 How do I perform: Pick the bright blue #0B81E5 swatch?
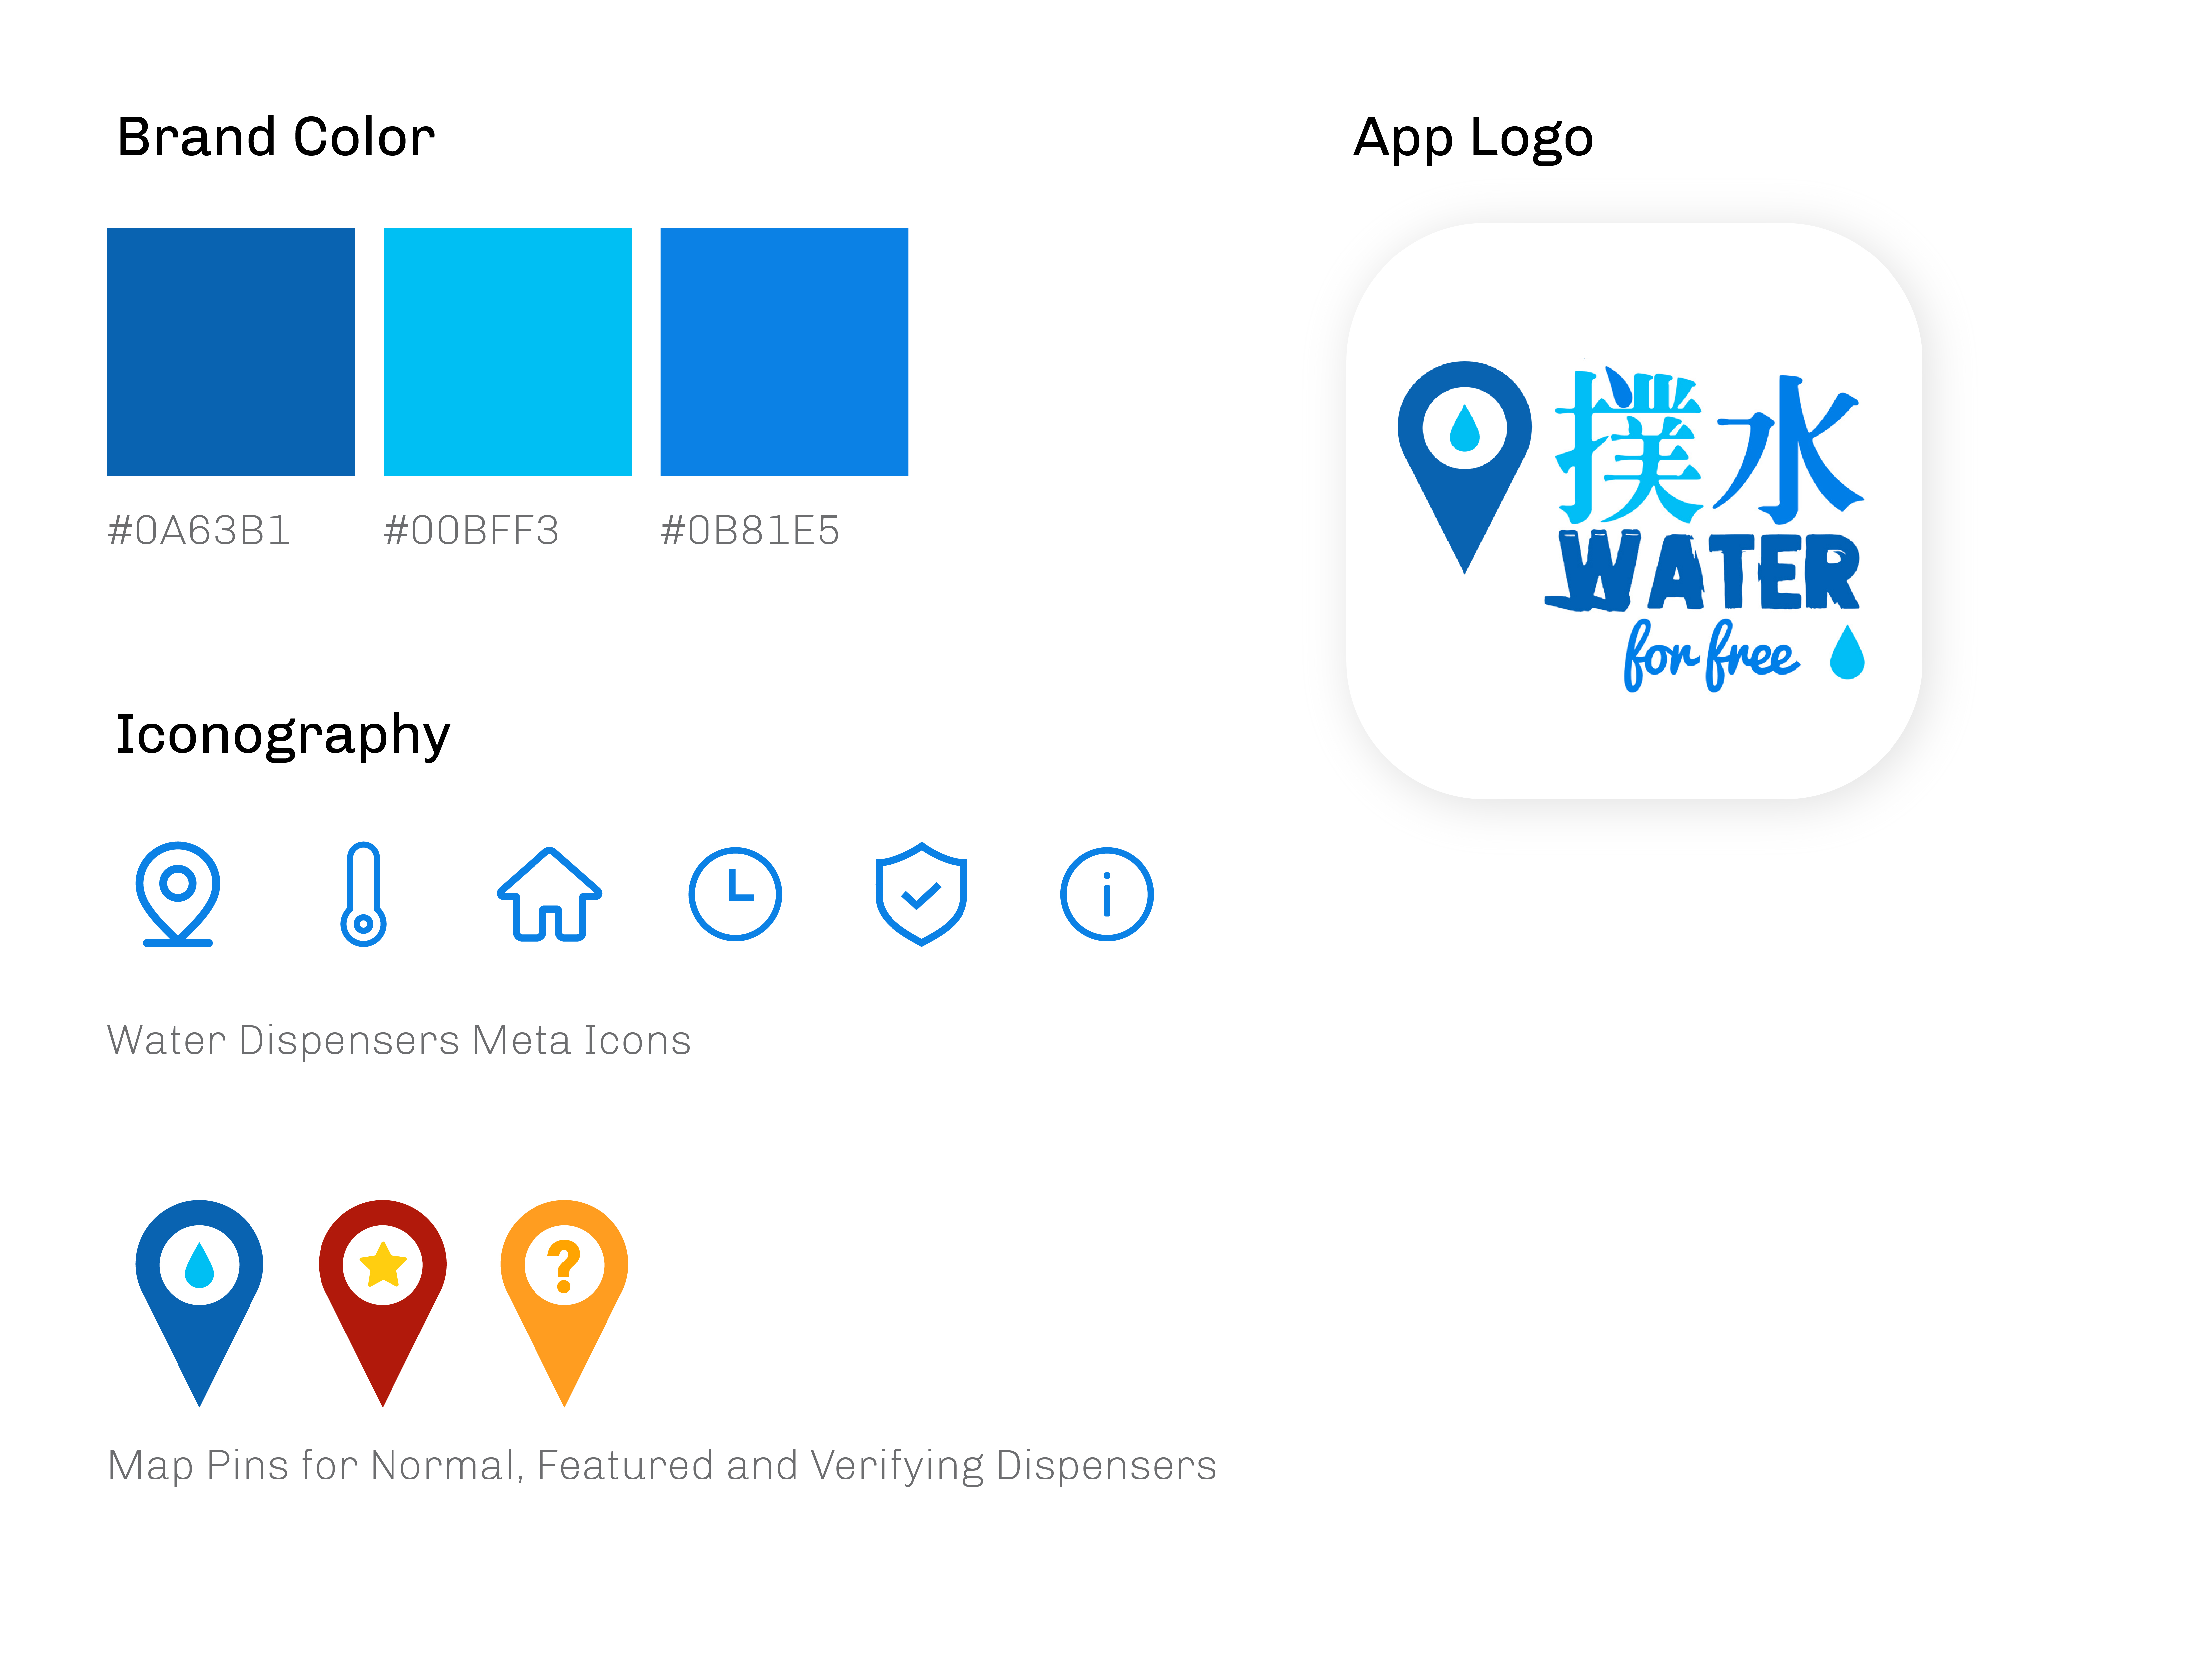click(x=784, y=352)
